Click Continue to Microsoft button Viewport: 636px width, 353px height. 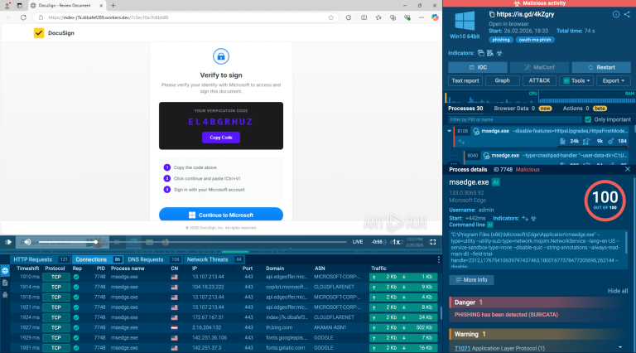coord(221,215)
